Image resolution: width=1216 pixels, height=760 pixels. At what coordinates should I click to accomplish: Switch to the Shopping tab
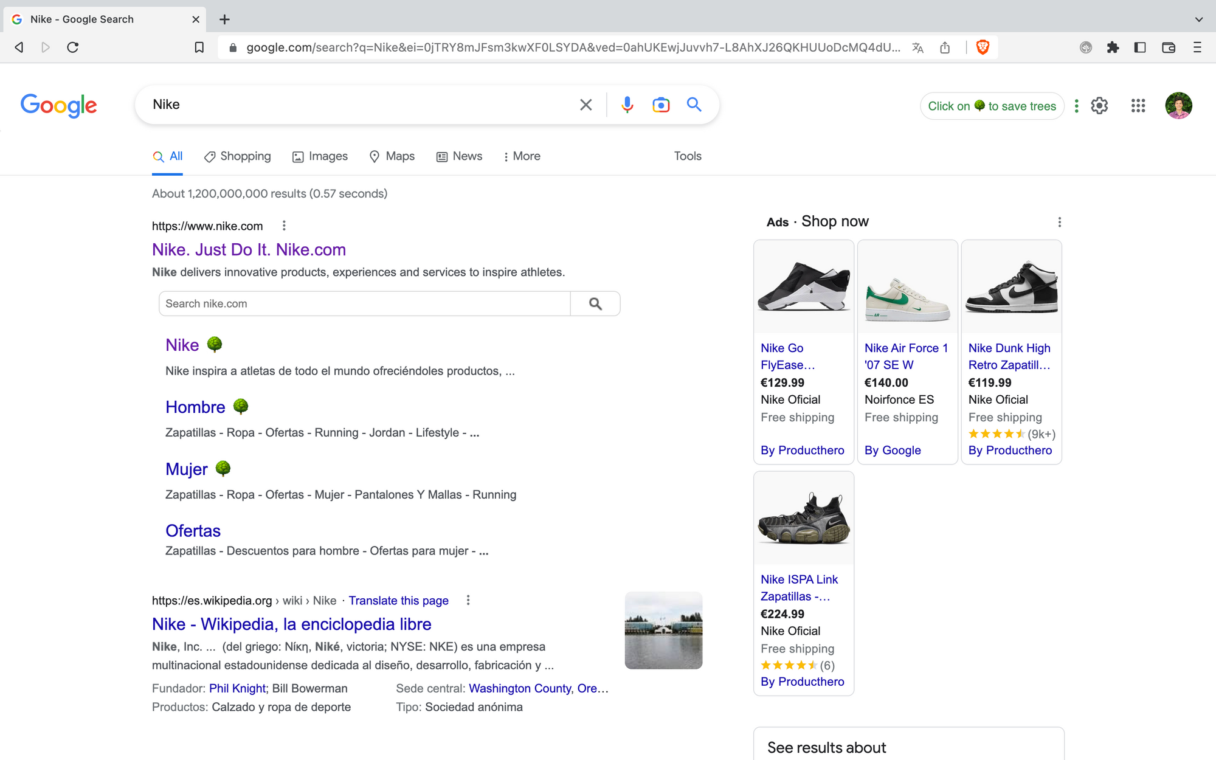(x=238, y=156)
